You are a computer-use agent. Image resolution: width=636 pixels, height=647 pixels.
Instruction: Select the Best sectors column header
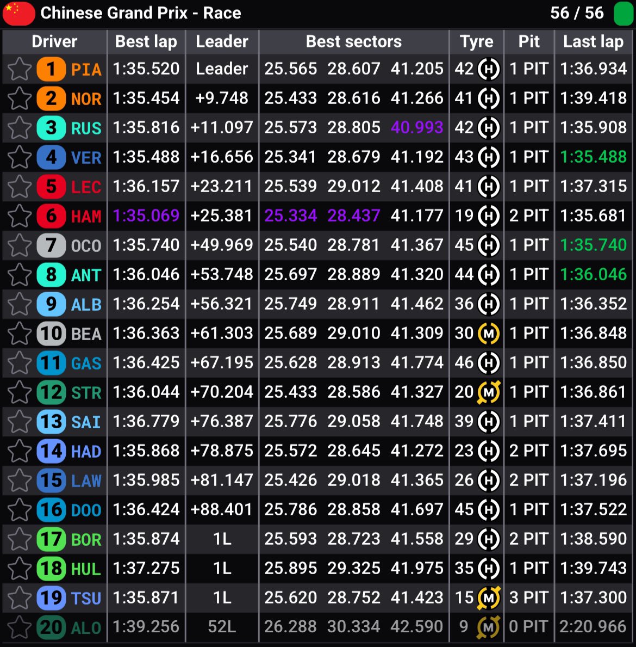(354, 42)
